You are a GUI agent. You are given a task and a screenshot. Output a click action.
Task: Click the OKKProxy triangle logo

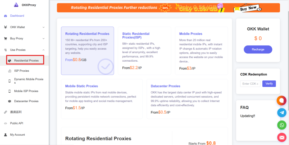click(16, 5)
